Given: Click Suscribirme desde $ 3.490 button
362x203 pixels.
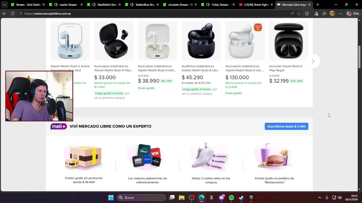Looking at the screenshot, I should [286, 126].
